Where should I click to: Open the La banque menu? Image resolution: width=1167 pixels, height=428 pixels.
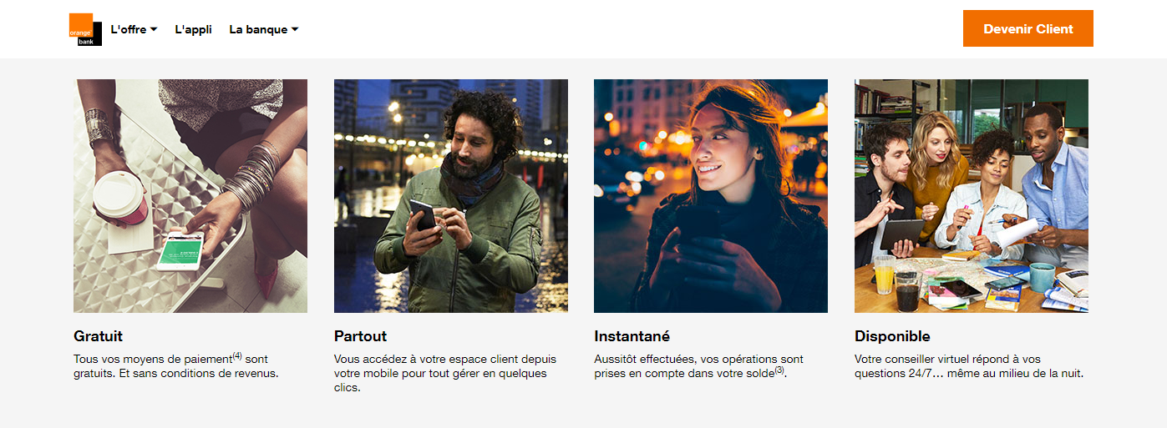264,29
